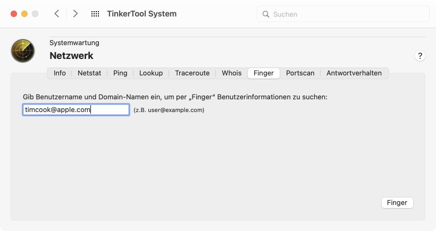Click the forward navigation arrow
This screenshot has width=436, height=231.
click(76, 14)
